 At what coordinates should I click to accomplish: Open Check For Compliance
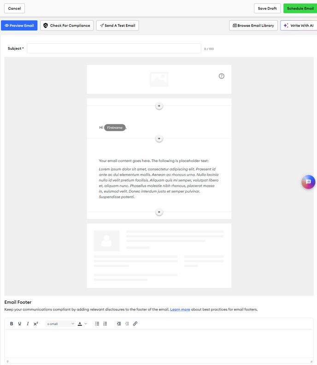pos(67,26)
